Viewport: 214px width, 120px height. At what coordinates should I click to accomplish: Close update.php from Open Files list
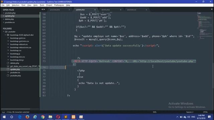click(x=4, y=16)
